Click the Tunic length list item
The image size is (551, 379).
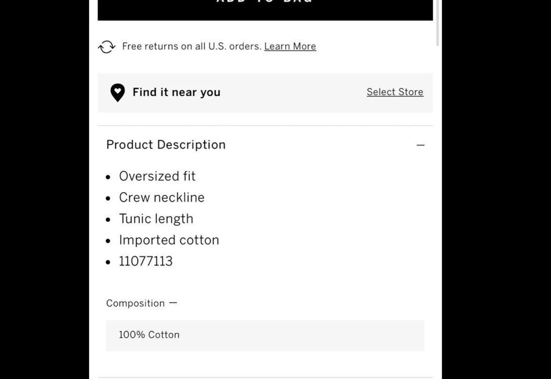(156, 219)
